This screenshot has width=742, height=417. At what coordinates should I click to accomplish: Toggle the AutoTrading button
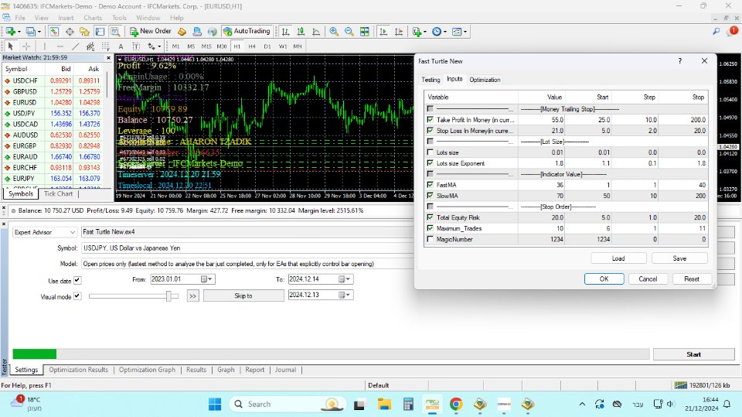pos(247,31)
